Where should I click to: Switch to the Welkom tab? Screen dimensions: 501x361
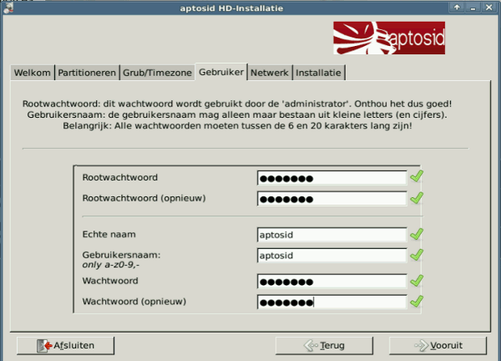33,73
